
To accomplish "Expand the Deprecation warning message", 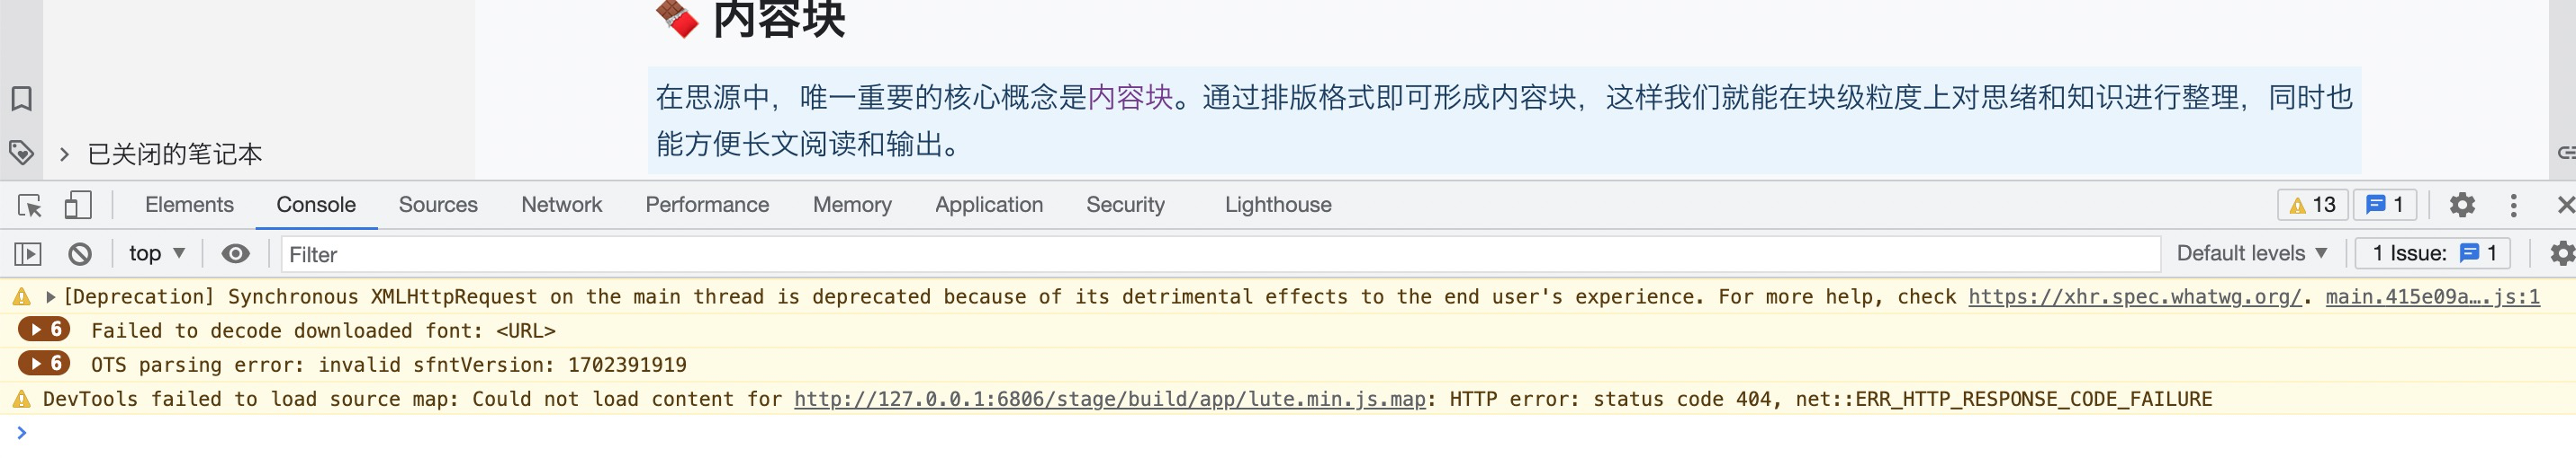I will 50,297.
